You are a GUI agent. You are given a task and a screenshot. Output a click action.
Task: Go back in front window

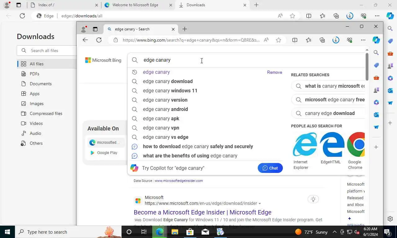[x=85, y=40]
